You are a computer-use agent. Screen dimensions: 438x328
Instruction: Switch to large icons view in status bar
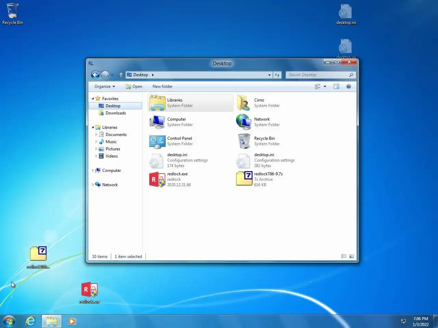click(351, 256)
